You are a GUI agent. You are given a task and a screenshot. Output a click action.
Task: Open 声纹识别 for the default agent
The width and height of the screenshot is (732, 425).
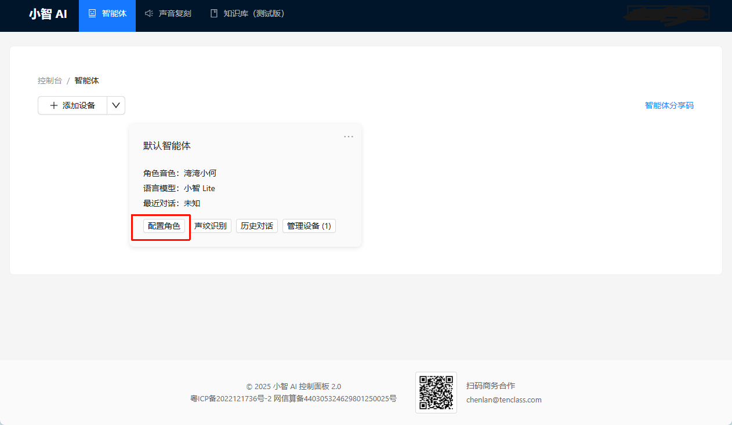[211, 226]
